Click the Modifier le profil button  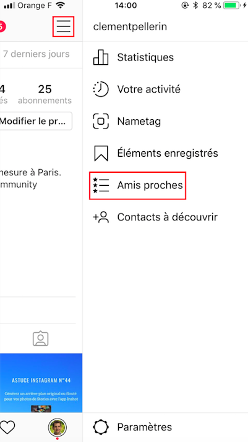click(x=36, y=121)
